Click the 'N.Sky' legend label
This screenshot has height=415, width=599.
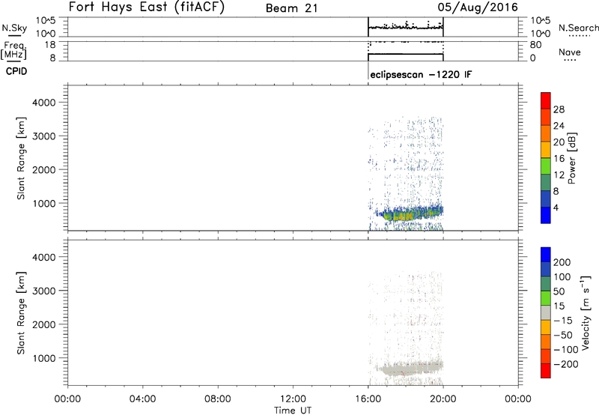coord(14,28)
